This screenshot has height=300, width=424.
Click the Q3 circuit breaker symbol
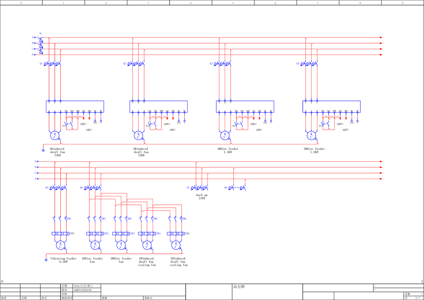point(222,64)
